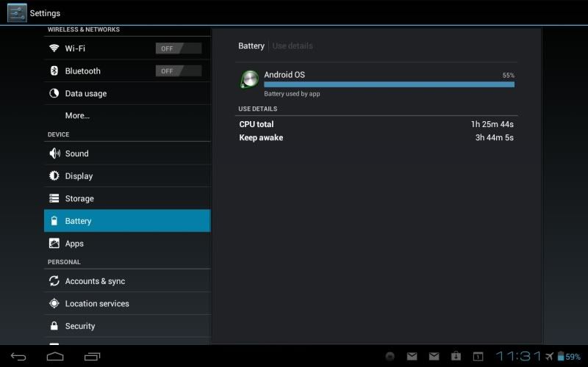Tap the Home navigation button
This screenshot has height=367, width=588.
54,356
